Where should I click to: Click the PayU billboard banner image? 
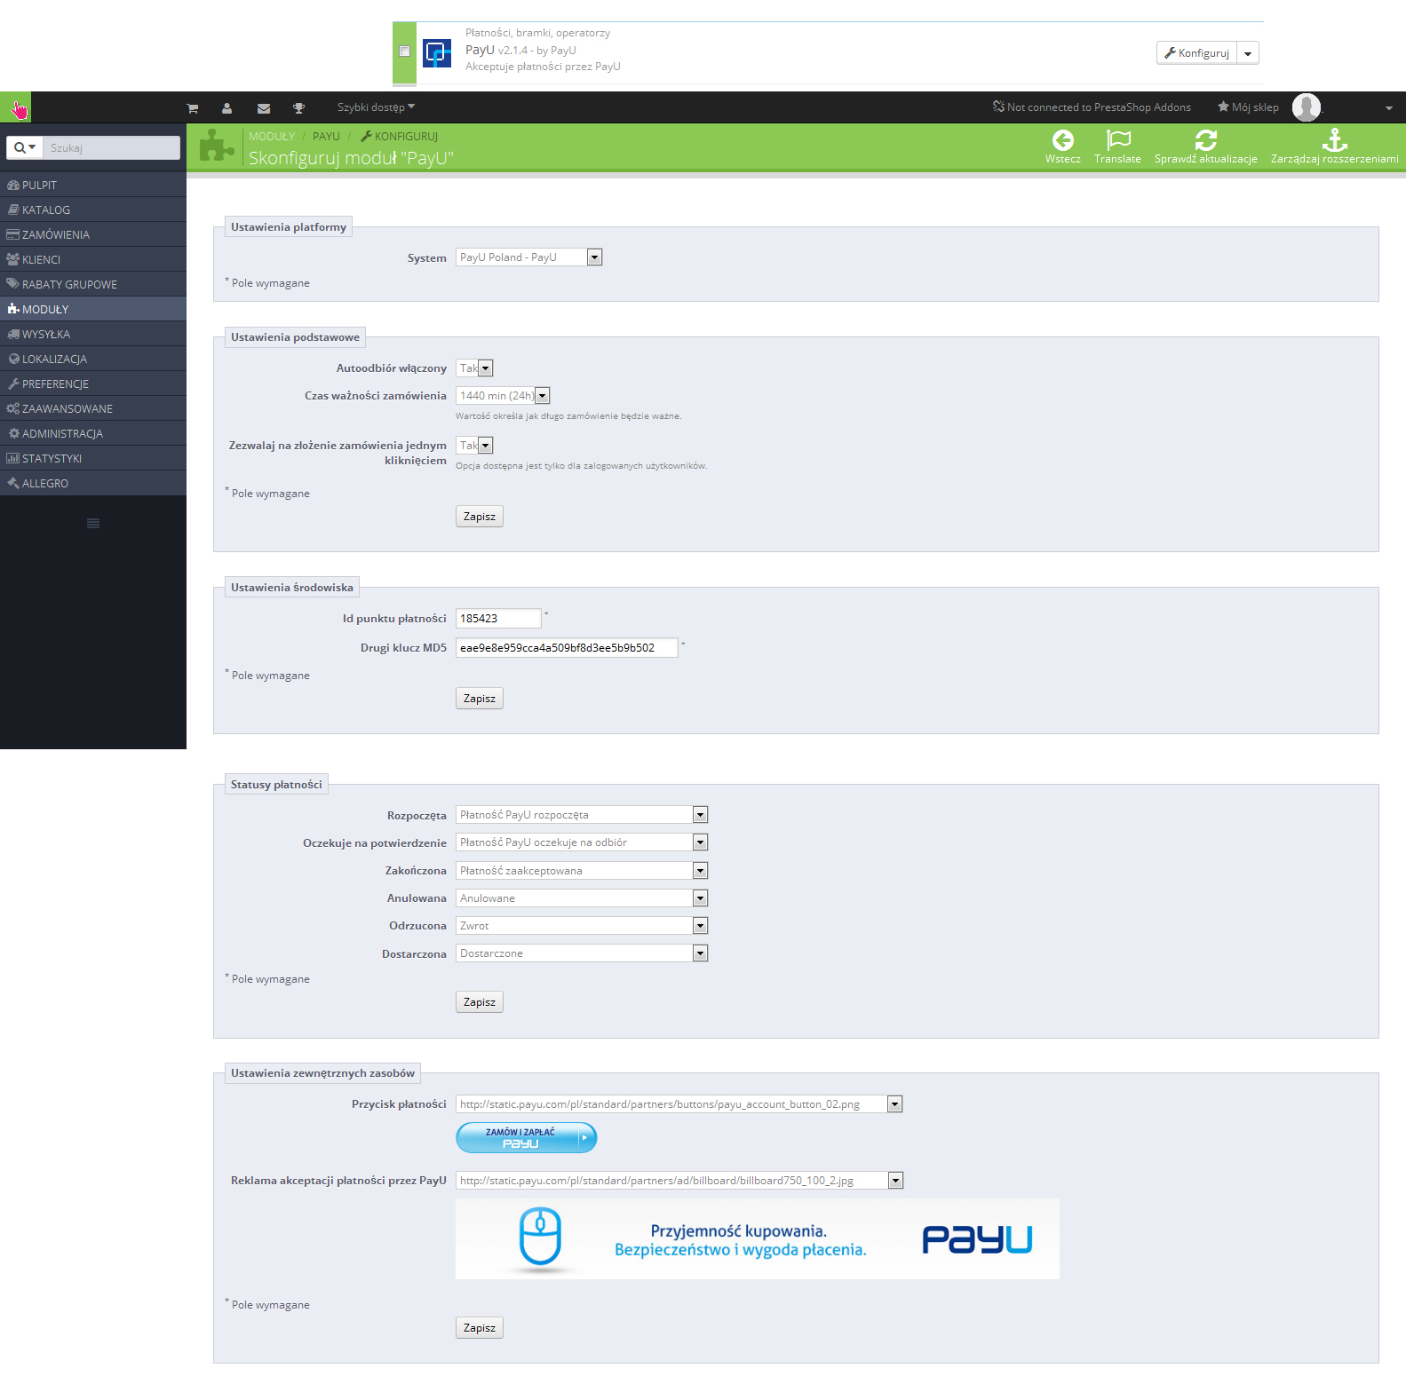(x=758, y=1239)
